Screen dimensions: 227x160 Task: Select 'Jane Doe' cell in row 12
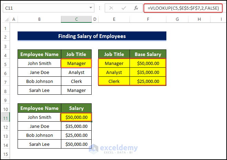(39, 126)
